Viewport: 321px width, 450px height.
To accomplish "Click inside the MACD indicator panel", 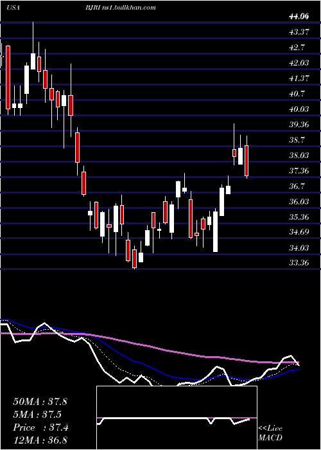I will pos(177,418).
